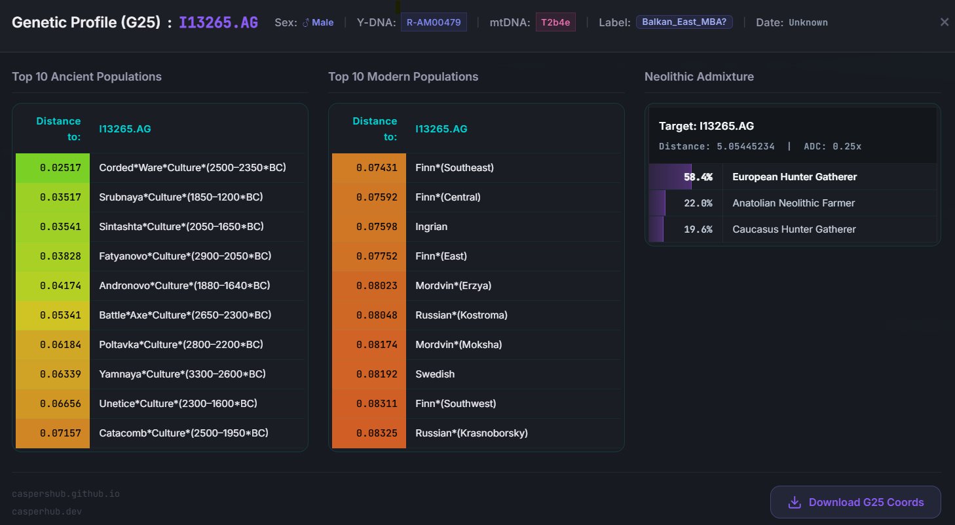The width and height of the screenshot is (955, 525).
Task: Click the Date: Unknown field
Action: (x=792, y=22)
